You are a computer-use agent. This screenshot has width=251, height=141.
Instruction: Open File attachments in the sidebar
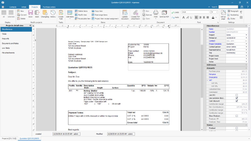pyautogui.click(x=8, y=53)
